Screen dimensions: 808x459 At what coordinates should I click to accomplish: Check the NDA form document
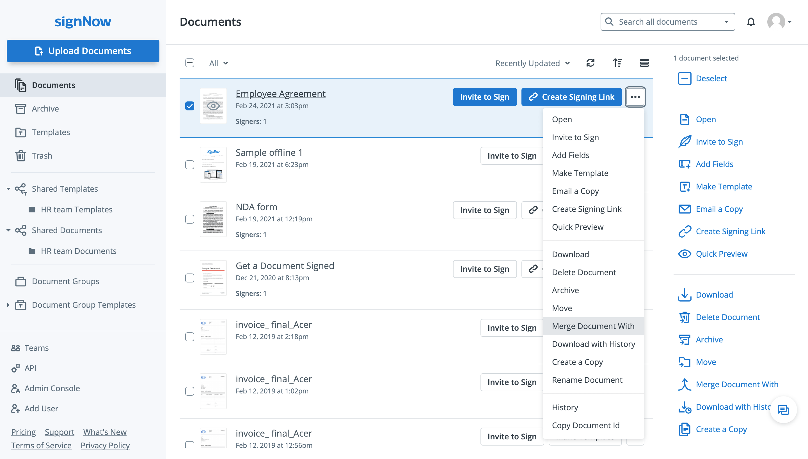pyautogui.click(x=190, y=219)
